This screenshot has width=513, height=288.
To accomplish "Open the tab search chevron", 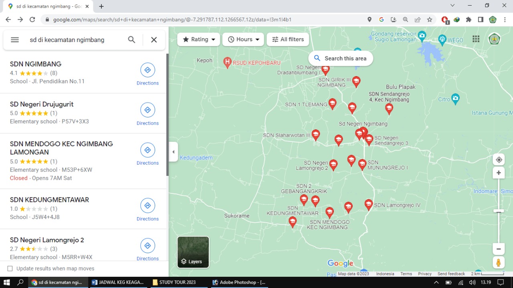I will click(452, 6).
